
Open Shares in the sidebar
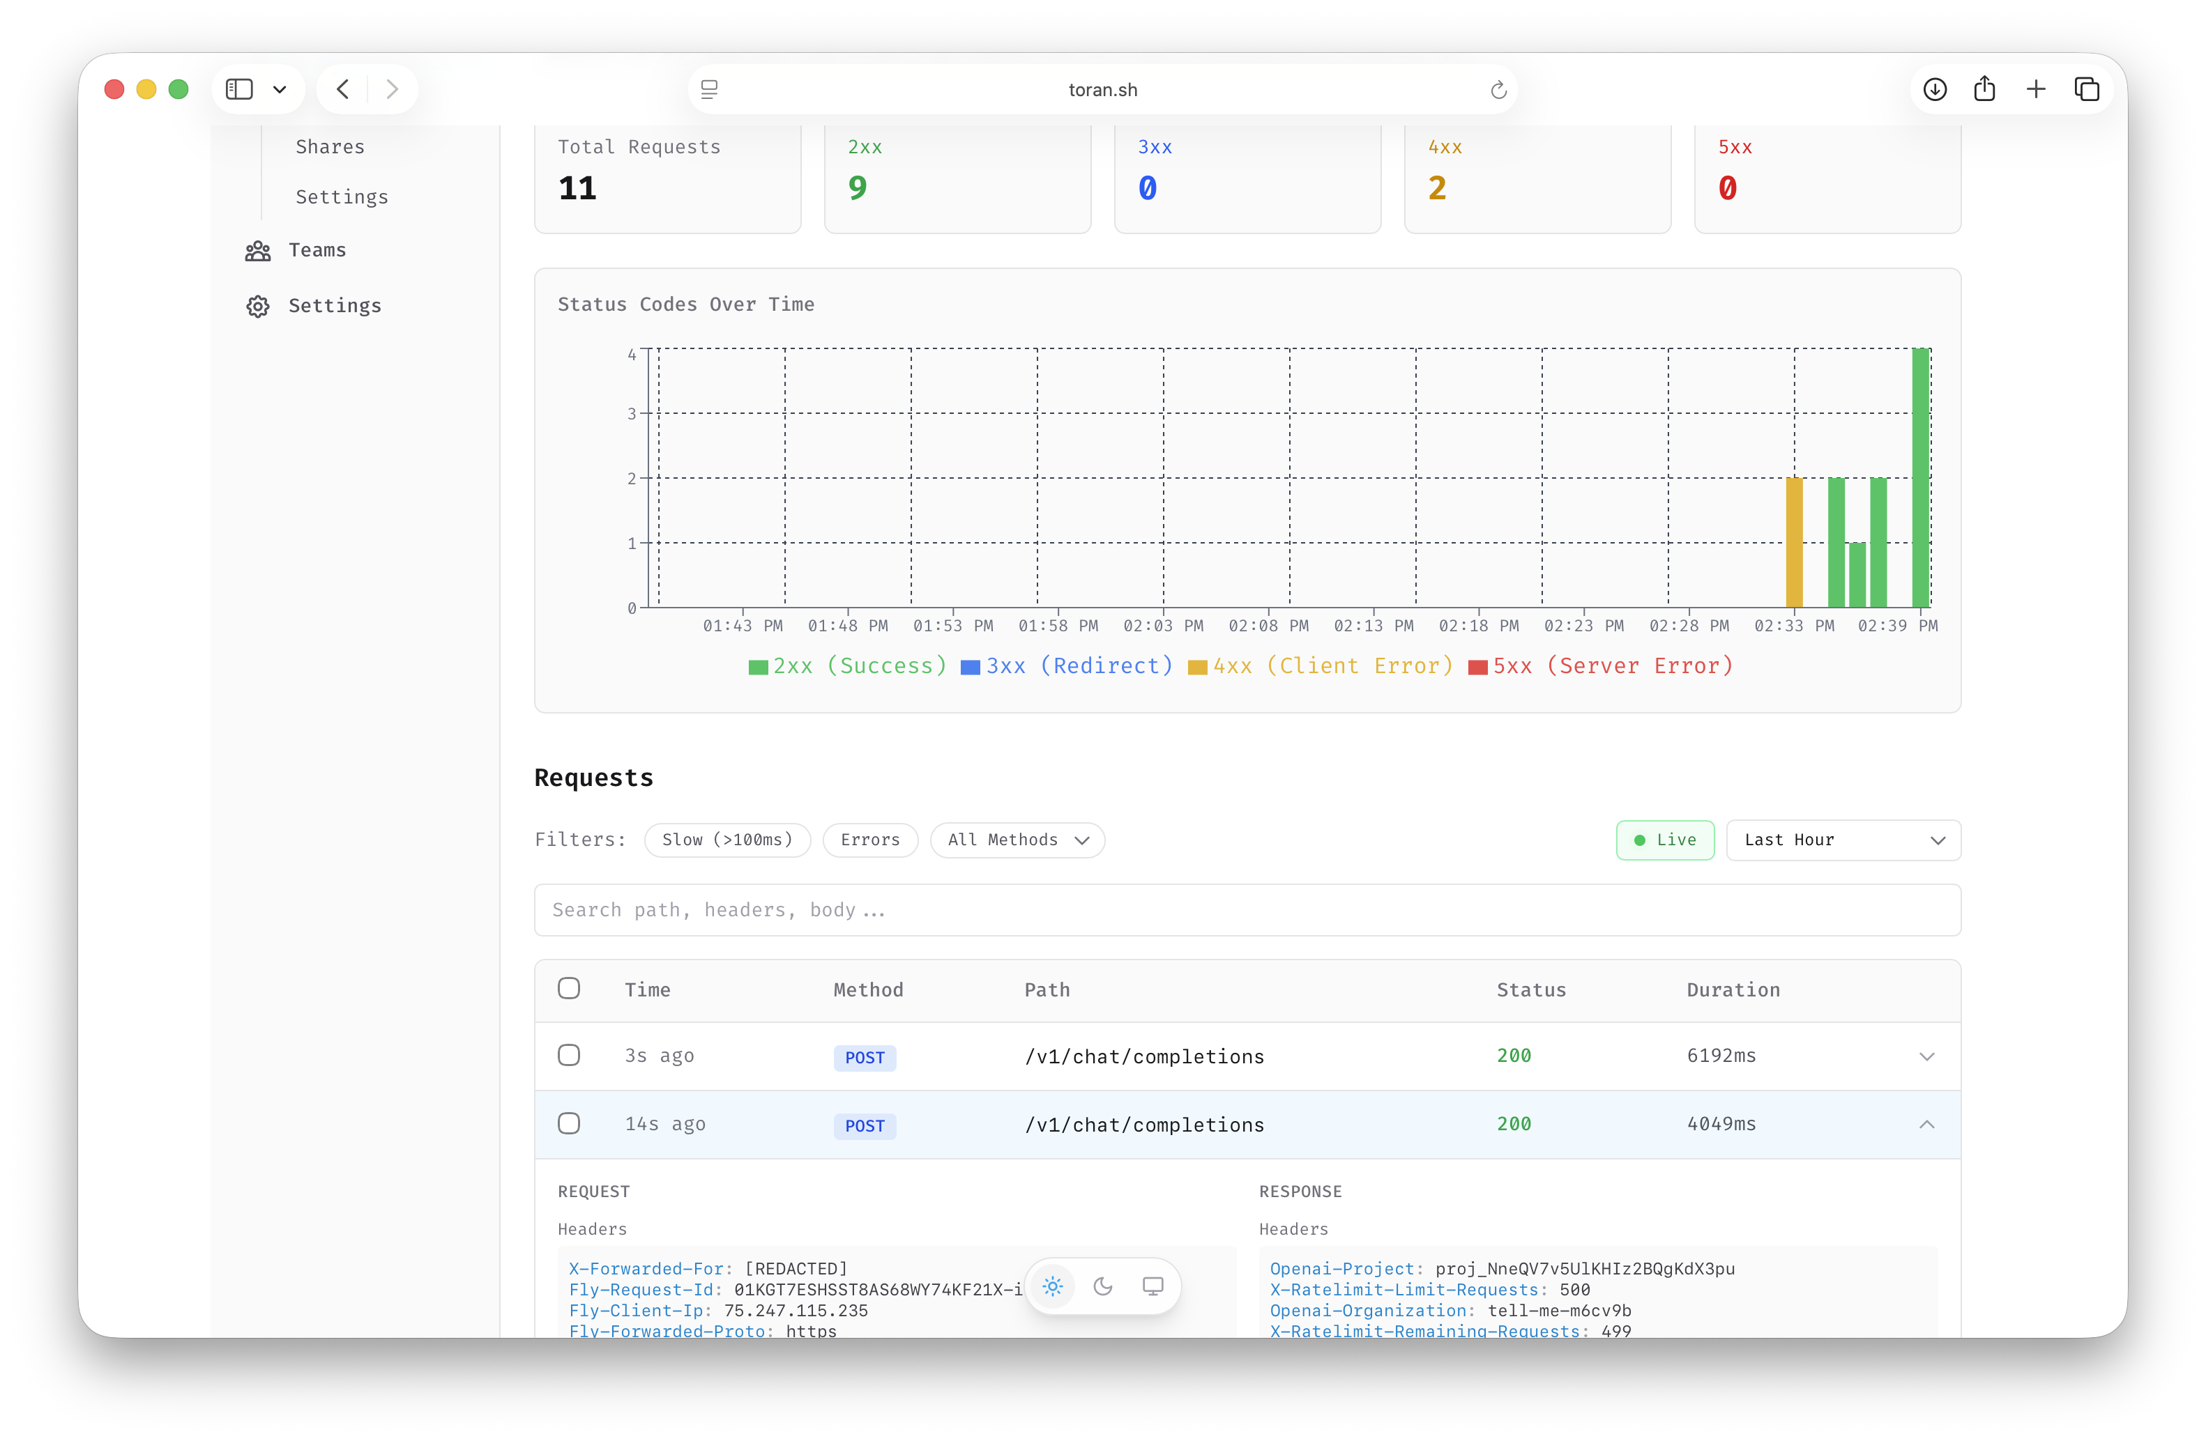330,147
